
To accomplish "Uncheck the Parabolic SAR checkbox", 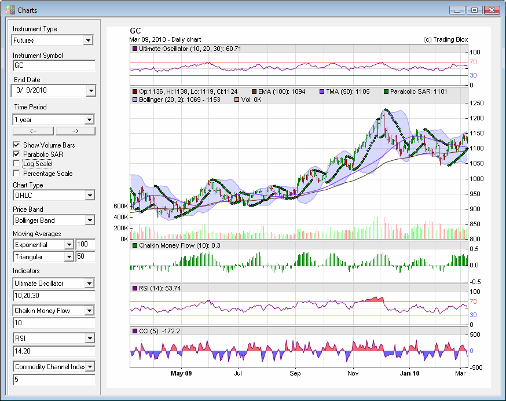I will [x=16, y=154].
